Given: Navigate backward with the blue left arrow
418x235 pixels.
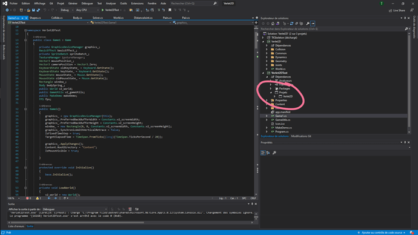Looking at the screenshot, I should [49, 198].
